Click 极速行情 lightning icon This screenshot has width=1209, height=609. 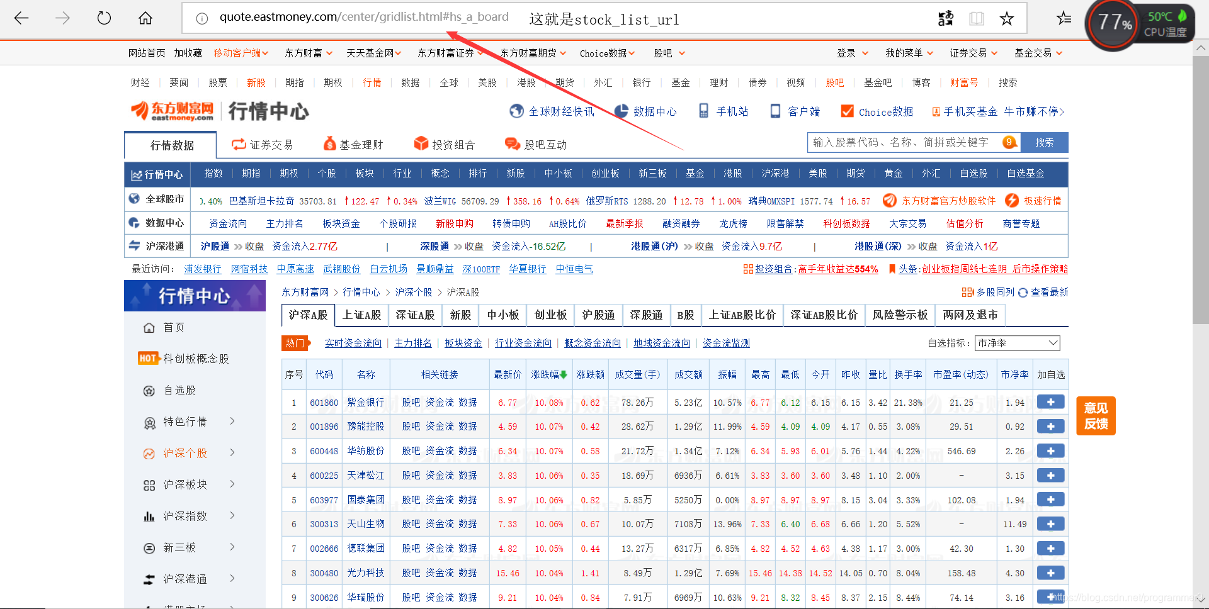pyautogui.click(x=1012, y=201)
